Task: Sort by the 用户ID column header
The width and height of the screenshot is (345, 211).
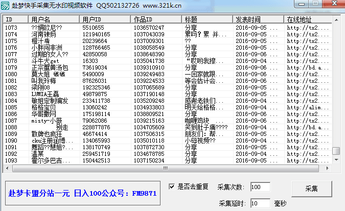Action: (x=105, y=19)
